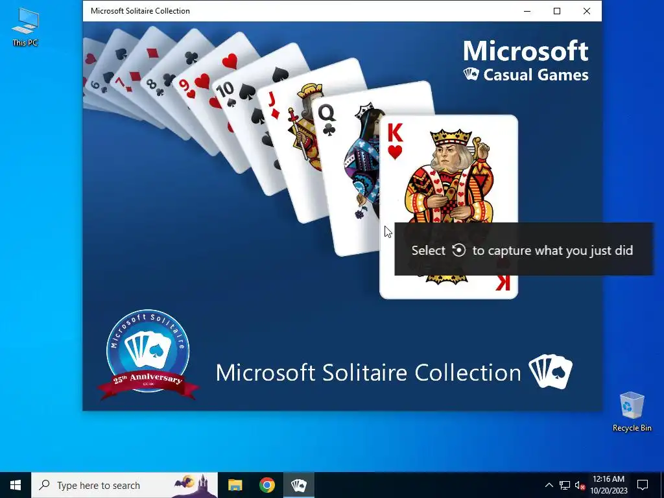Open the Windows Start menu
Image resolution: width=664 pixels, height=498 pixels.
pos(16,485)
